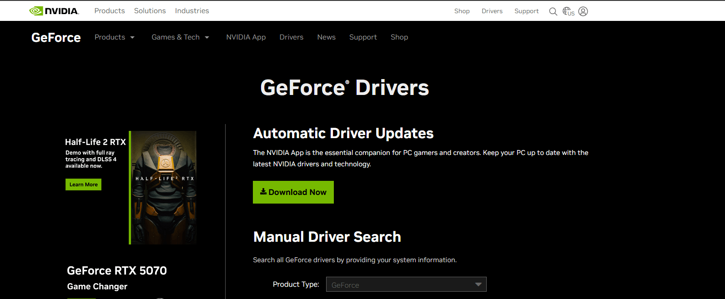Open the Product Type combo box
This screenshot has width=725, height=299.
click(x=406, y=284)
